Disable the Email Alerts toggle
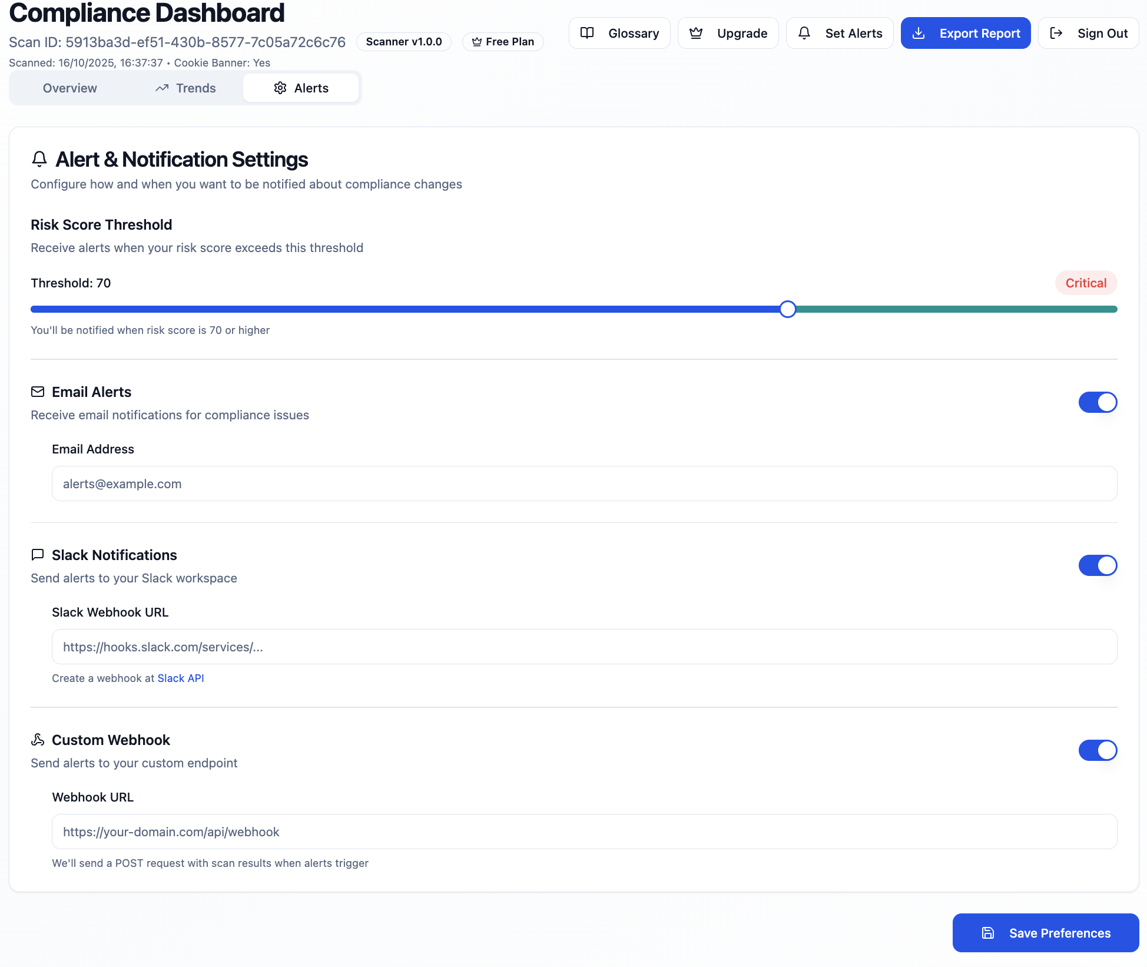Image resolution: width=1147 pixels, height=967 pixels. coord(1098,402)
